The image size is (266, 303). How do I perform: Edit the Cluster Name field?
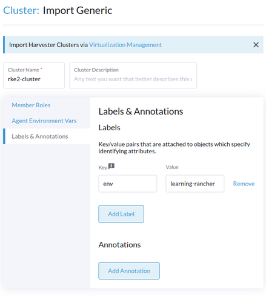[x=34, y=75]
